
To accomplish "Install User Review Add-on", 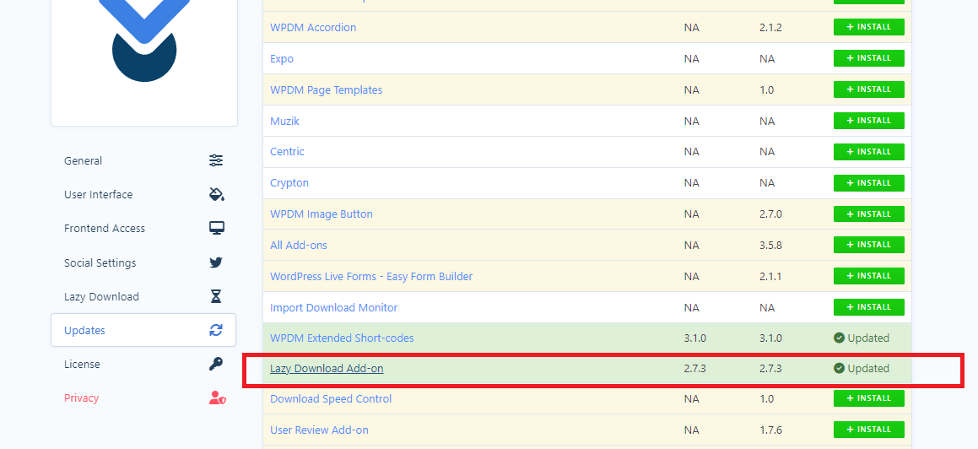I will pyautogui.click(x=869, y=429).
